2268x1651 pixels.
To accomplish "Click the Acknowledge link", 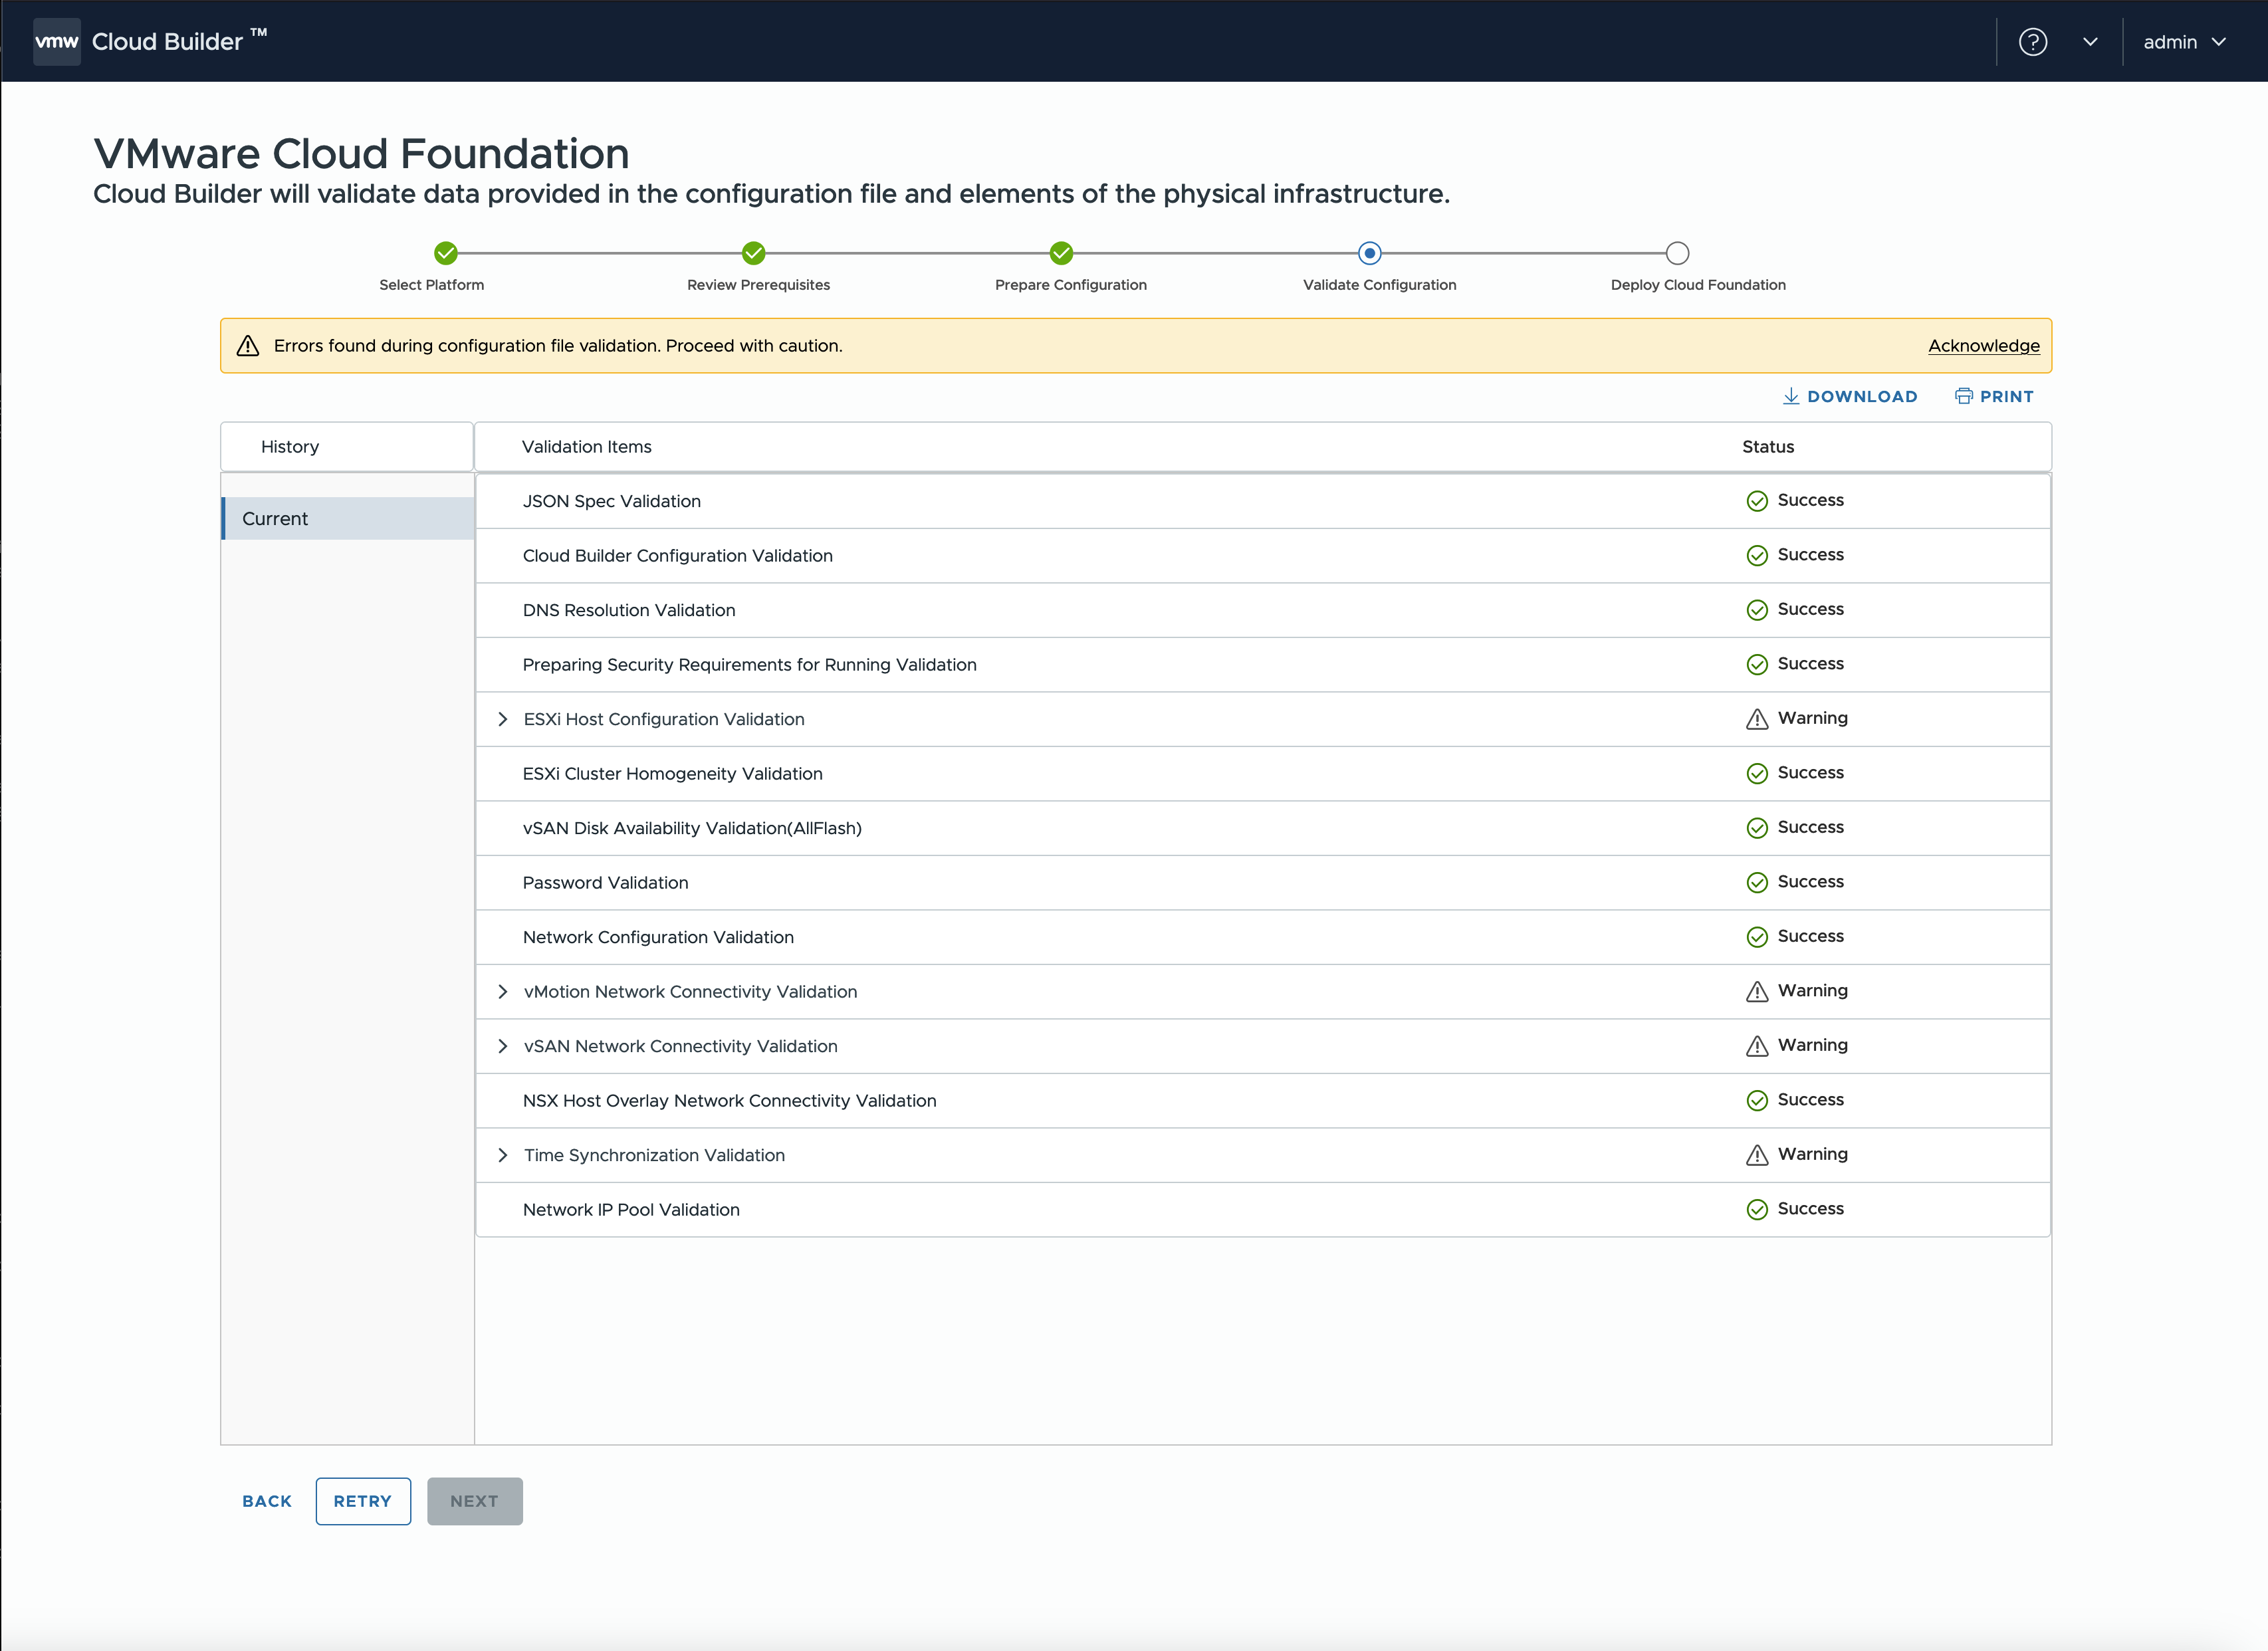I will coord(1983,346).
